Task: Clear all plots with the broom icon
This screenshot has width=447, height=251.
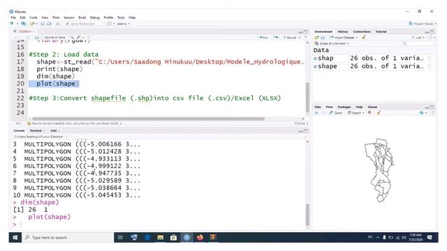Action: tap(379, 113)
